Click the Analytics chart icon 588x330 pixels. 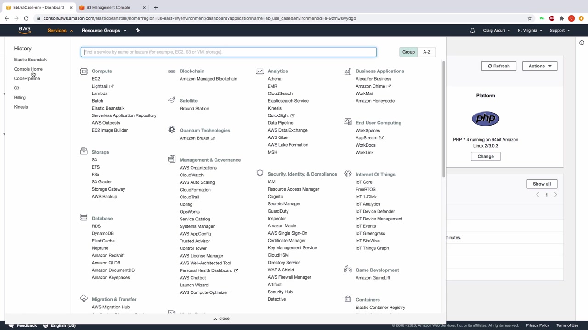(x=260, y=71)
